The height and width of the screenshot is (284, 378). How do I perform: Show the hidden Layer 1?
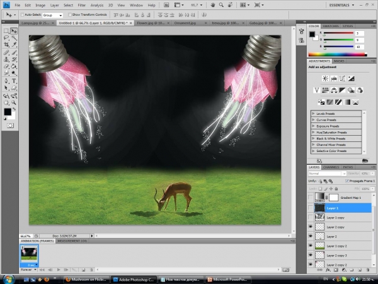coord(311,208)
